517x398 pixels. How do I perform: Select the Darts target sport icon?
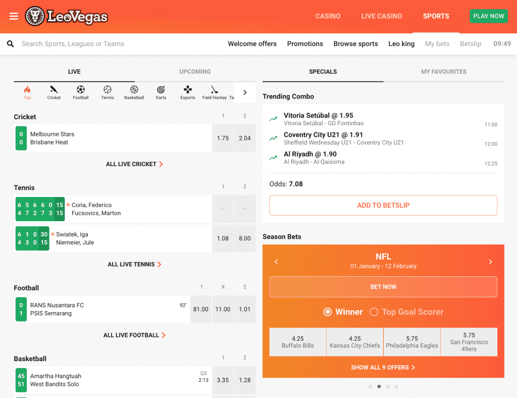point(161,92)
